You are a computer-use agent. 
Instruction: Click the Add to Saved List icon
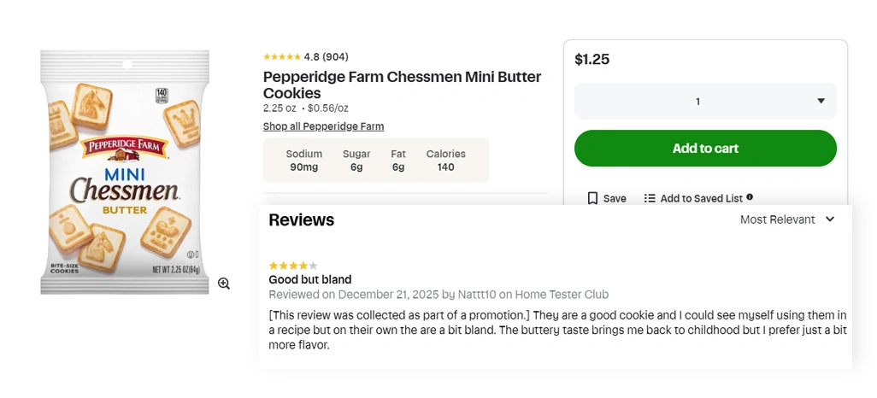coord(650,198)
